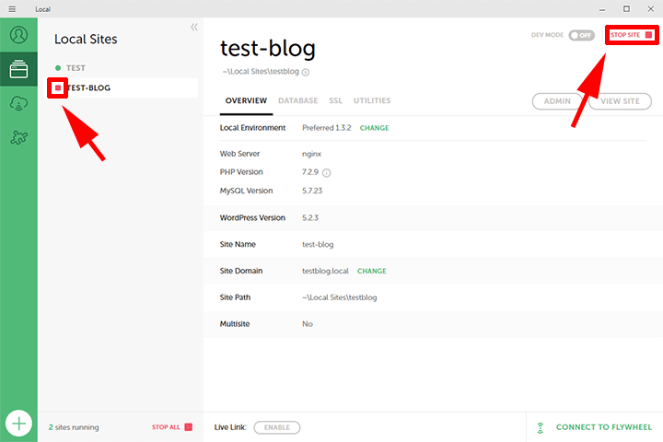This screenshot has width=663, height=442.
Task: Open the Add-ons puzzle piece icon
Action: click(18, 137)
